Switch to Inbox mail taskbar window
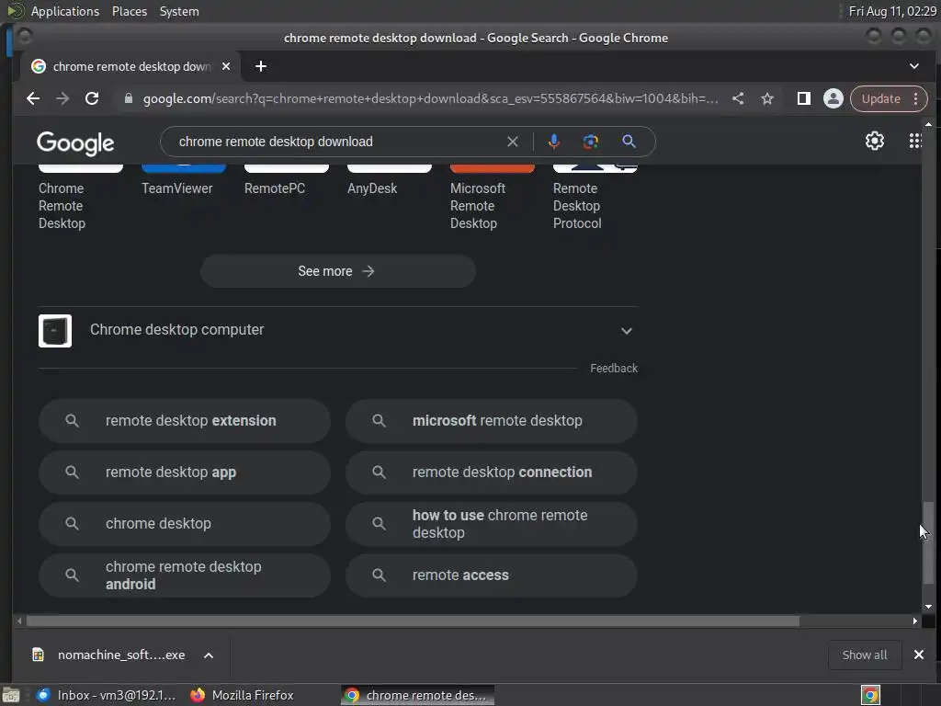Screen dimensions: 941x706 click(107, 695)
